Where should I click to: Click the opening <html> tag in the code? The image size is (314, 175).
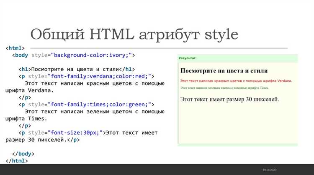15,48
